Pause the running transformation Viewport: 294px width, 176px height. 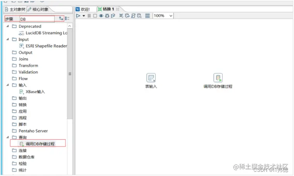coord(89,16)
